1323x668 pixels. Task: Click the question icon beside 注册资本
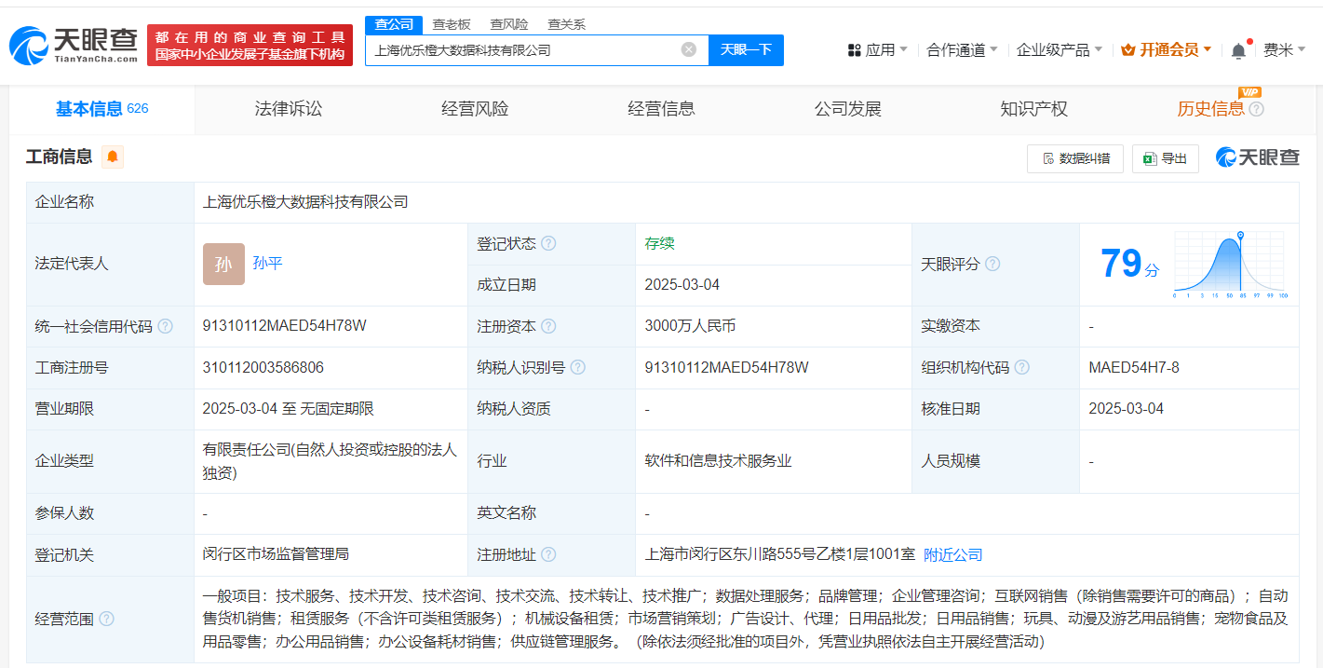[548, 327]
